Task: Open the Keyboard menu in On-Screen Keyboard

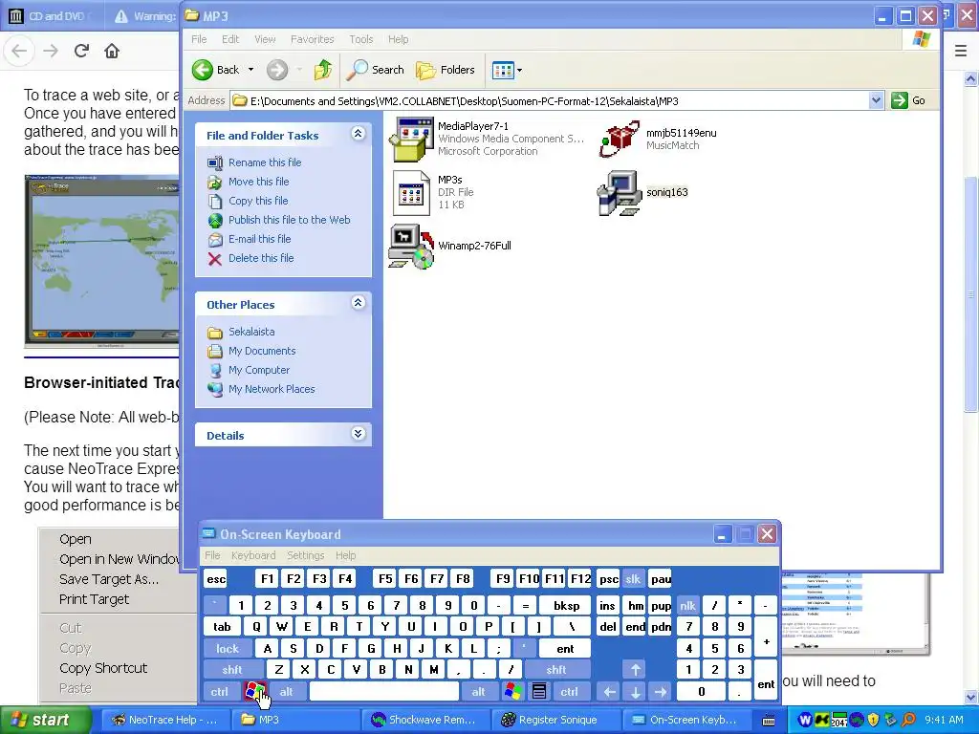Action: tap(252, 555)
